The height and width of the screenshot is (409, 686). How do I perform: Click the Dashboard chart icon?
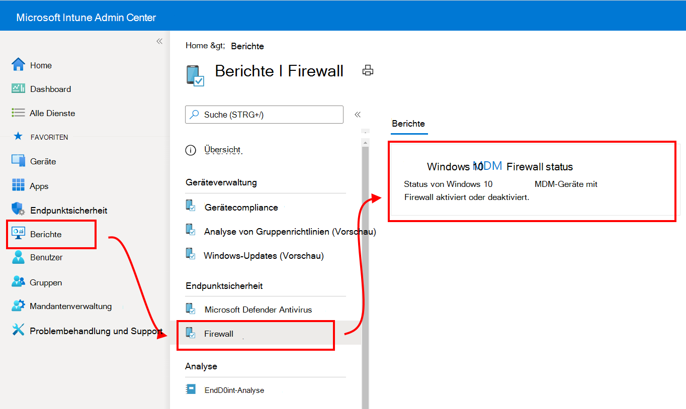18,88
